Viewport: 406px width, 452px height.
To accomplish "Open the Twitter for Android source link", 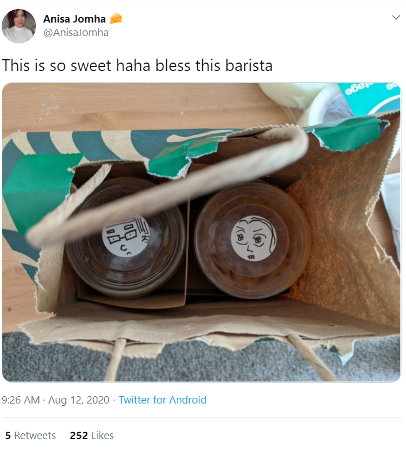I will [162, 400].
